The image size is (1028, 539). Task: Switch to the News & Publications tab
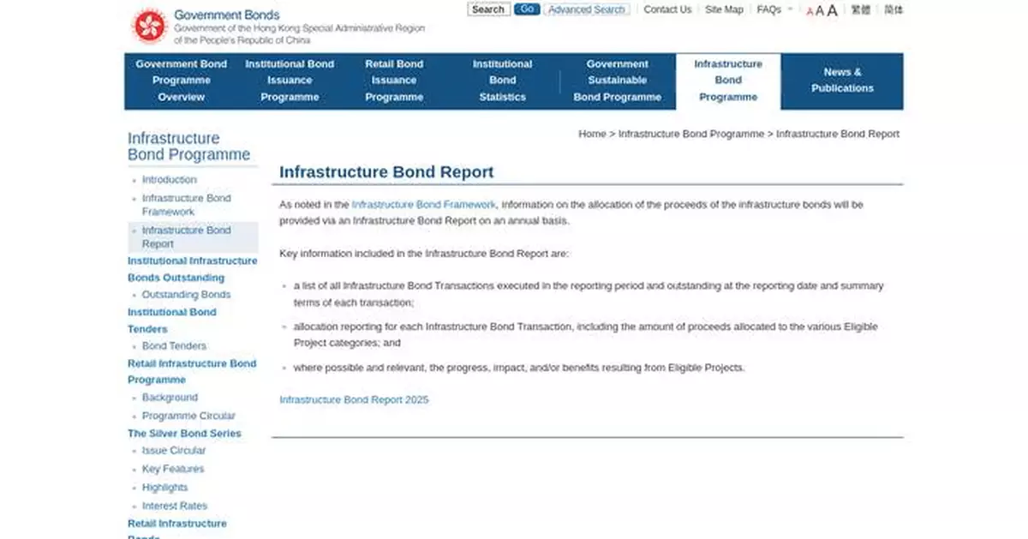841,80
